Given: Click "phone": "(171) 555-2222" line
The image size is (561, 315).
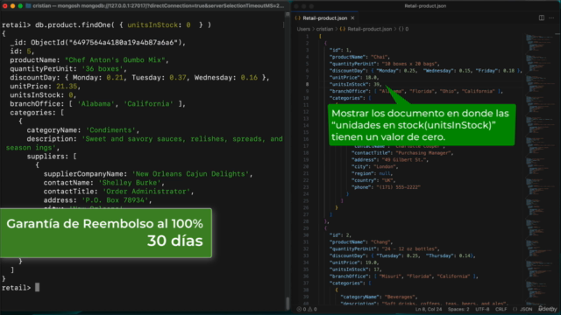Looking at the screenshot, I should pyautogui.click(x=386, y=187).
